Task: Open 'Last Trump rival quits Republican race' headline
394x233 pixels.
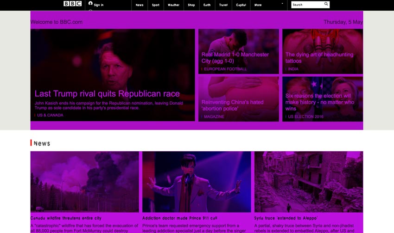Action: click(107, 94)
